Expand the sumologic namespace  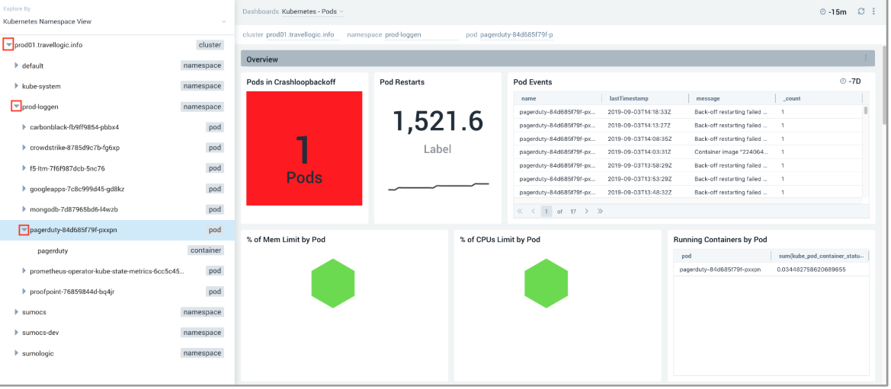coord(17,353)
